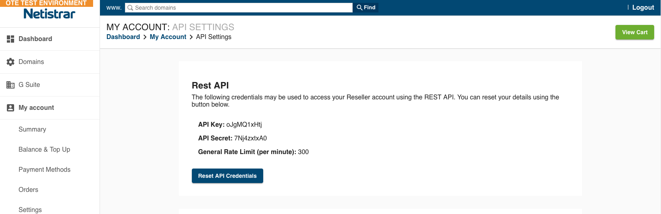The width and height of the screenshot is (661, 214).
Task: Click the Reset API Credentials button
Action: (227, 176)
